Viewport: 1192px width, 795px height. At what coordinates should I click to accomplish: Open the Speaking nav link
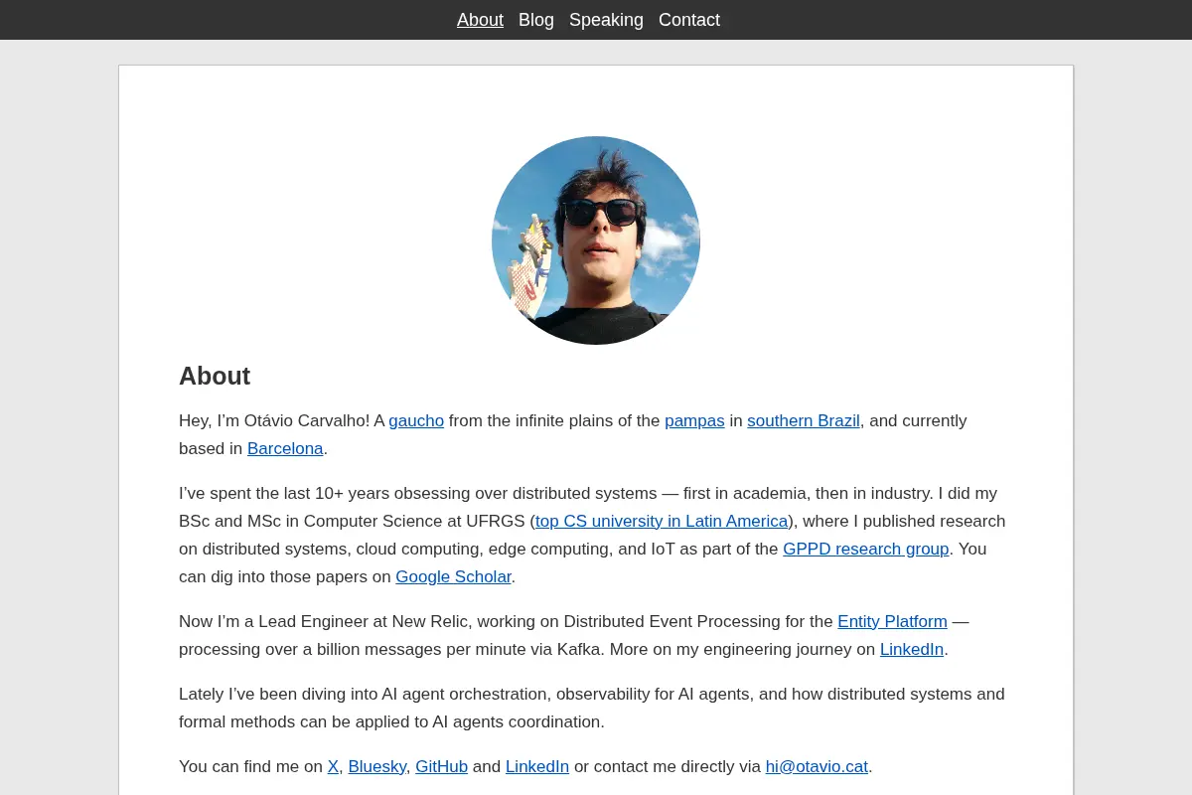coord(606,20)
